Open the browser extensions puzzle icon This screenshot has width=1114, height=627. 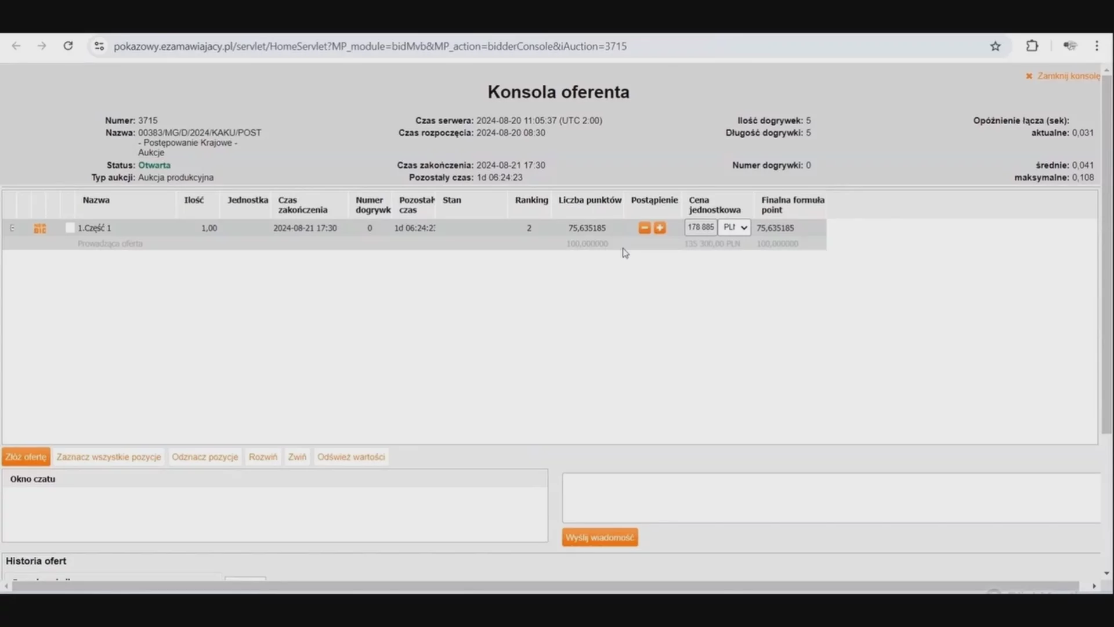coord(1032,46)
